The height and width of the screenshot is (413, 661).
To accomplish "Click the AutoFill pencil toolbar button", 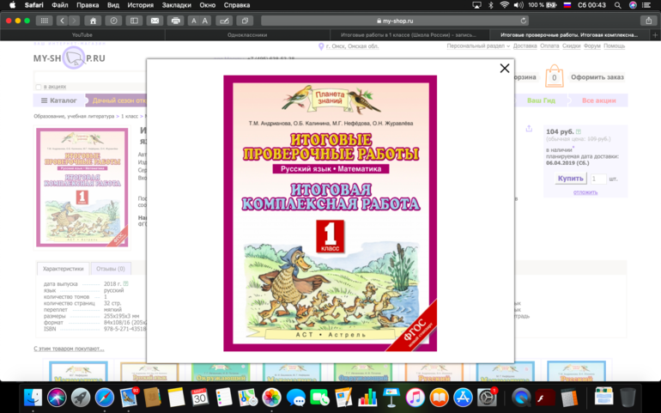I will (224, 21).
